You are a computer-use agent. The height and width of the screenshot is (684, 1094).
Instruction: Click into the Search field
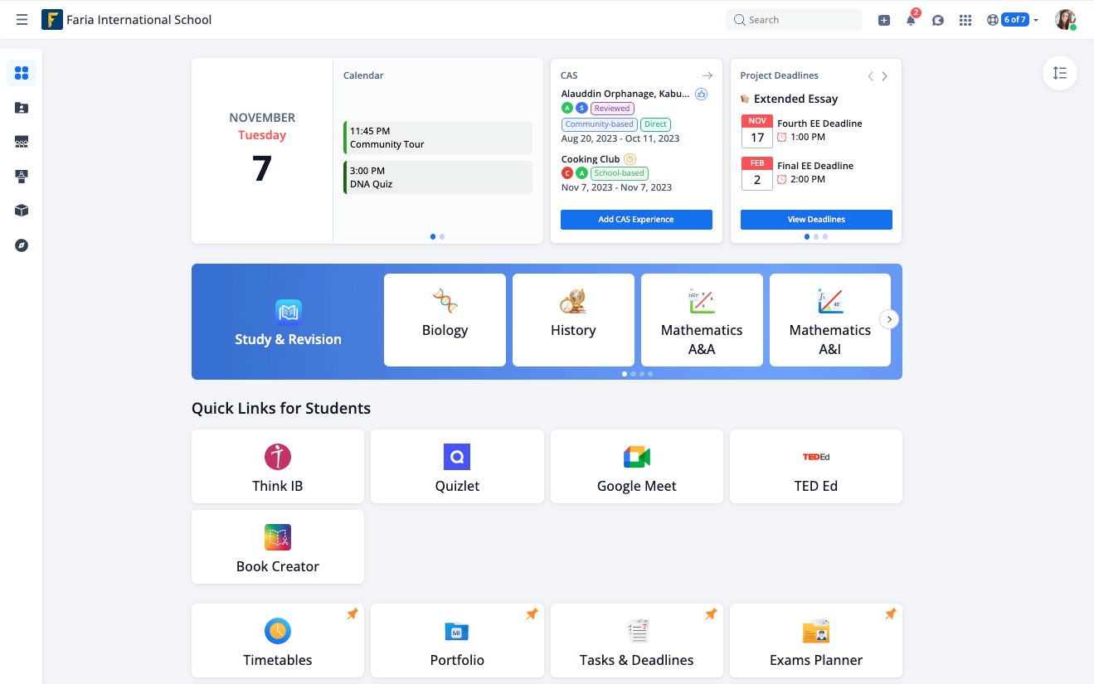pos(793,19)
